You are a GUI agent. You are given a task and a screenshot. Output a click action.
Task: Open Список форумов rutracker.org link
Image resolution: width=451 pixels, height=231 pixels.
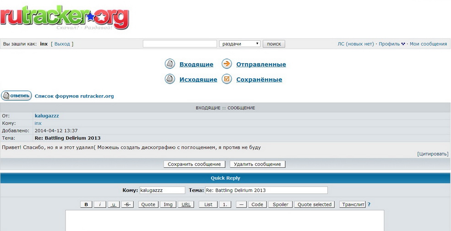click(x=74, y=96)
